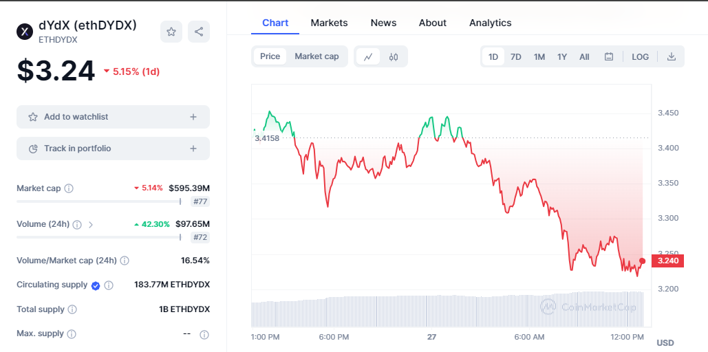The width and height of the screenshot is (708, 352).
Task: Click the share icon button
Action: (x=199, y=32)
